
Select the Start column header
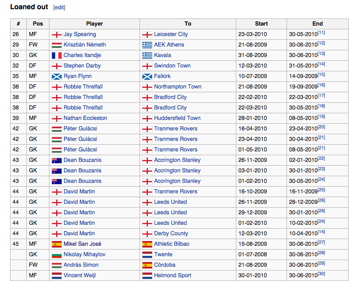tap(261, 24)
